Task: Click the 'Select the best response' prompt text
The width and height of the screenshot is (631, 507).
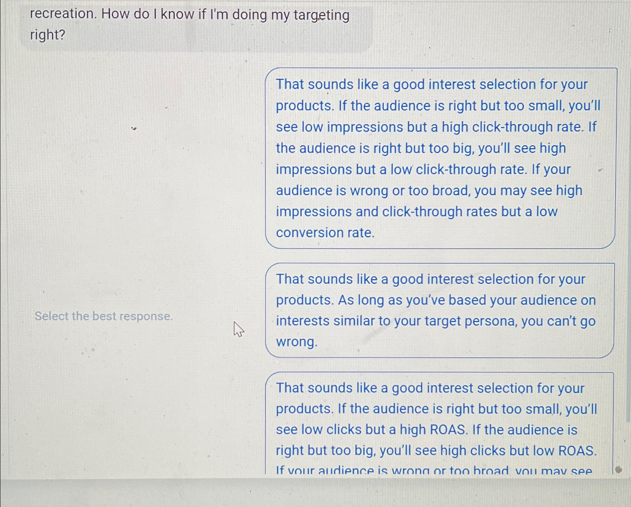Action: coord(103,316)
